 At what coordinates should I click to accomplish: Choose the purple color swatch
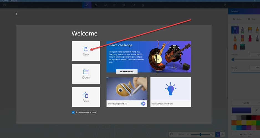point(249,128)
